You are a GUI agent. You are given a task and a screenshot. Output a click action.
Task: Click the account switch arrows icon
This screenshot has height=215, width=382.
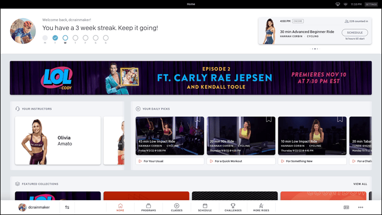click(67, 207)
